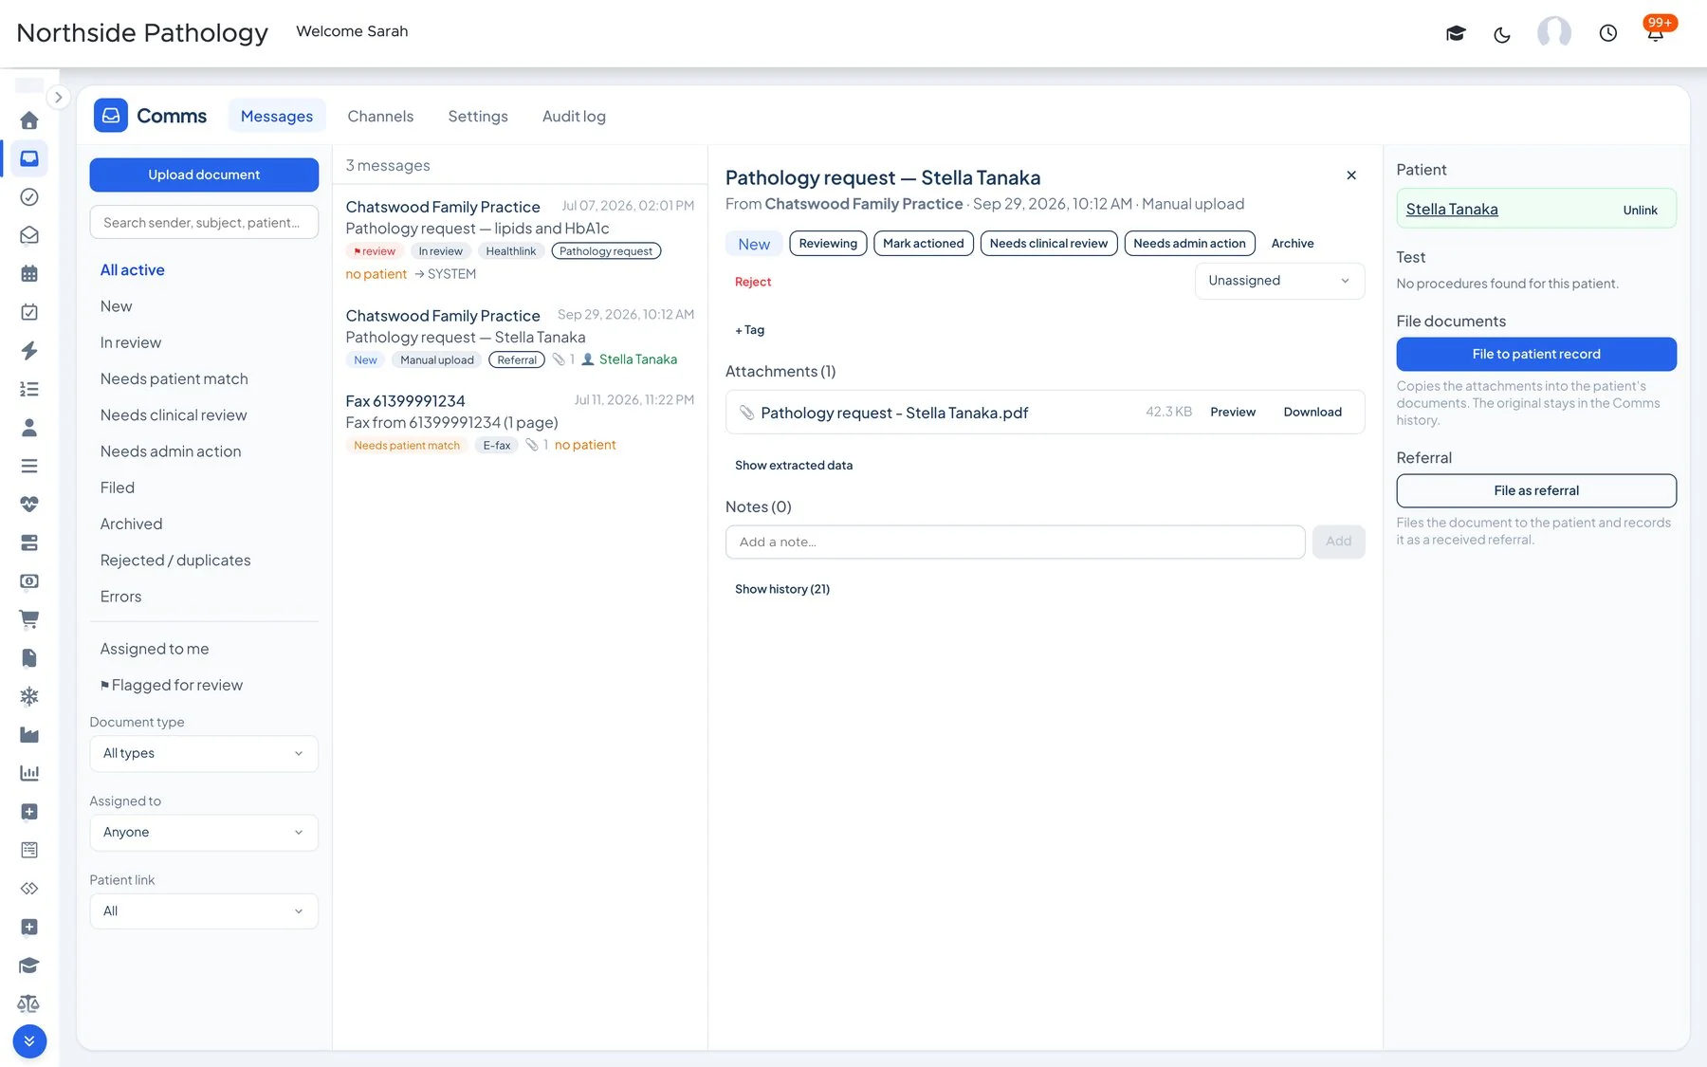
Task: Open the Patient link All dropdown
Action: point(204,911)
